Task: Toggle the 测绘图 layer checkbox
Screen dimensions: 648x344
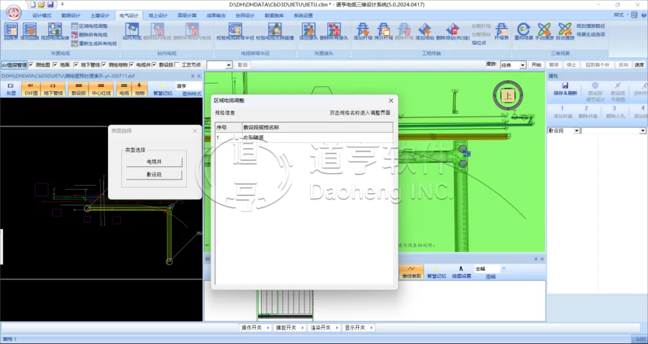Action: (x=31, y=65)
